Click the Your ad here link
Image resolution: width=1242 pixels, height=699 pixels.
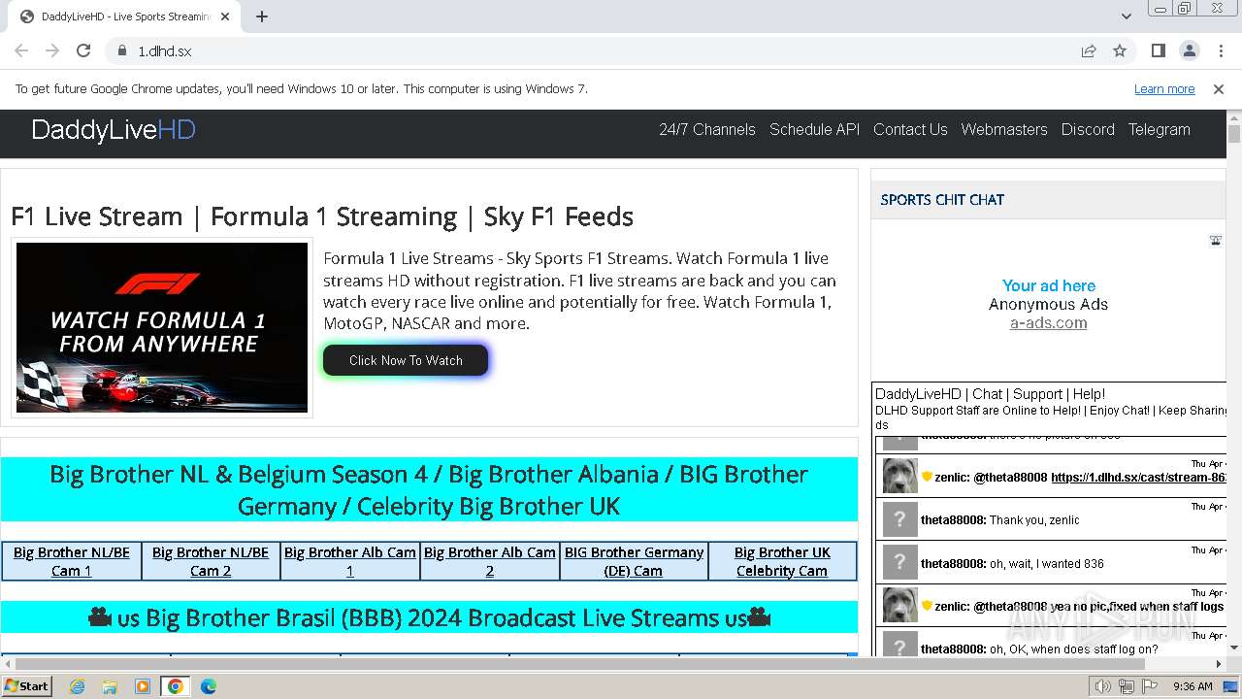[1049, 285]
